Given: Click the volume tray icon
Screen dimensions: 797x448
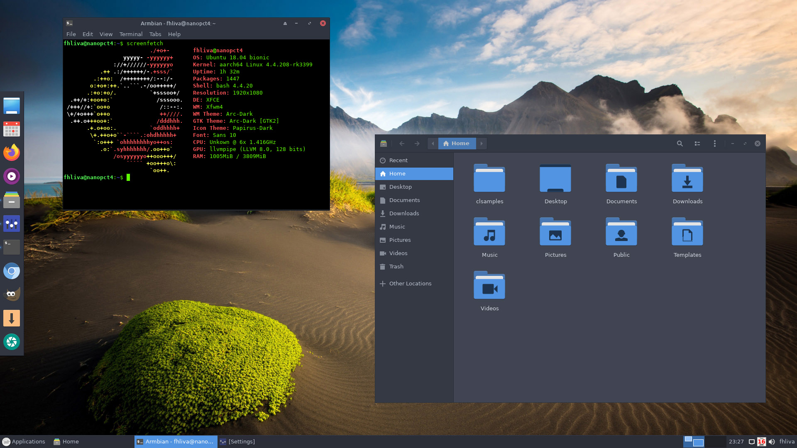Looking at the screenshot, I should [x=772, y=442].
